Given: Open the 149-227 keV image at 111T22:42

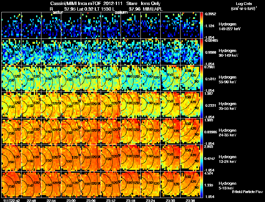Looking at the screenshot, I should point(12,26).
